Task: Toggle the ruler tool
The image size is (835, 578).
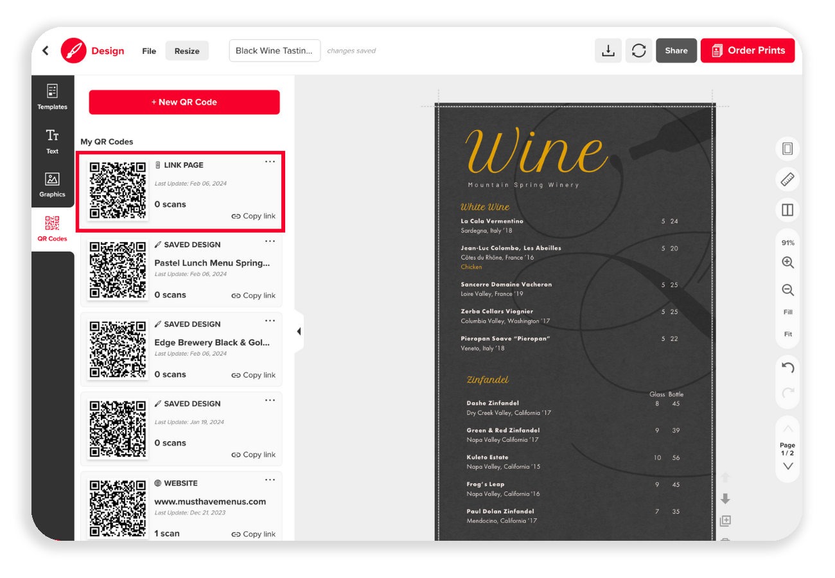Action: coord(787,180)
